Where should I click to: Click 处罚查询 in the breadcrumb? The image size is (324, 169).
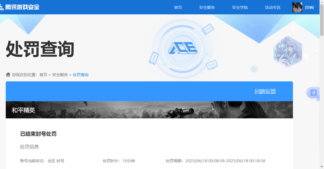pyautogui.click(x=81, y=75)
